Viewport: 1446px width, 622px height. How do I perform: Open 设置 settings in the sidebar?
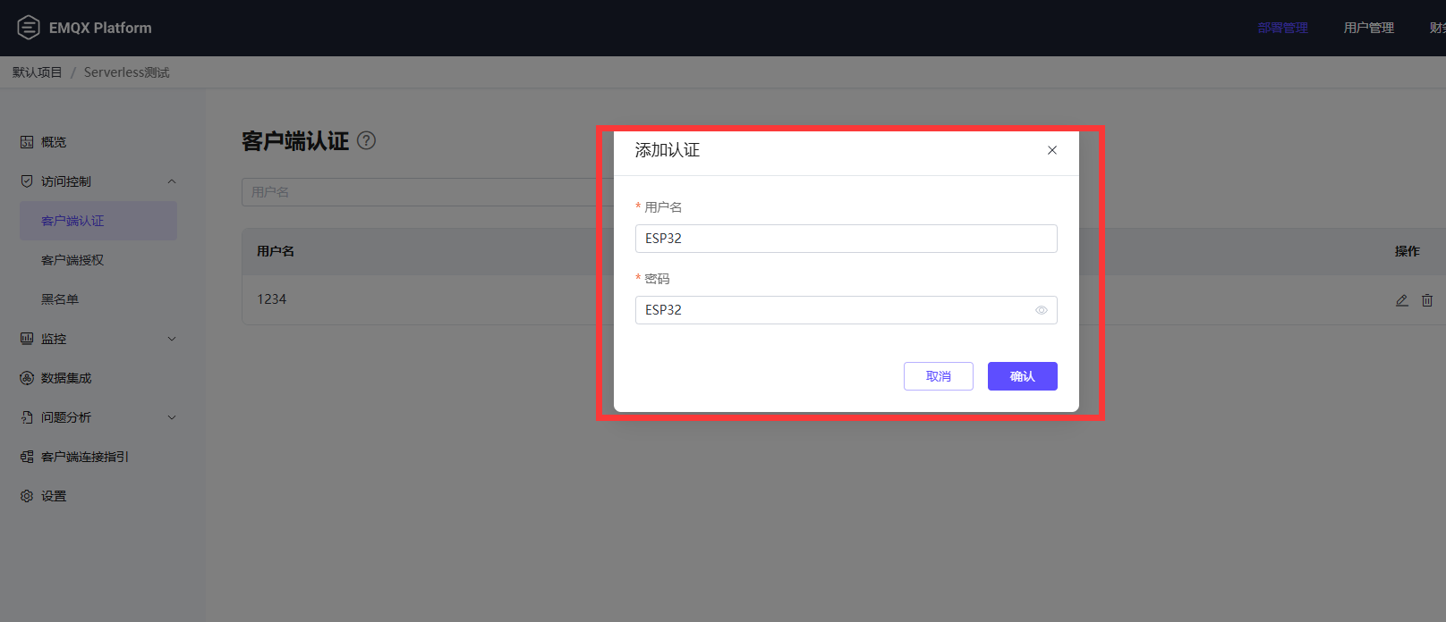click(54, 496)
